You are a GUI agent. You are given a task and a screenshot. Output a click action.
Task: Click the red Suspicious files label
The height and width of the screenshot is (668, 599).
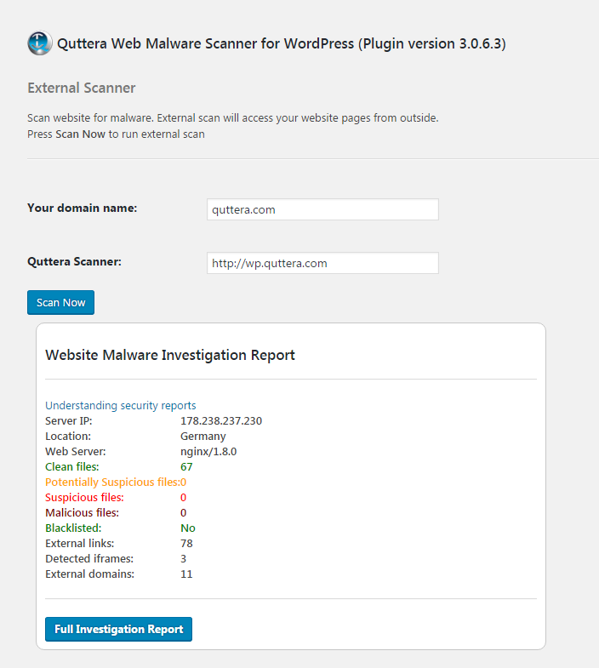[x=84, y=497]
